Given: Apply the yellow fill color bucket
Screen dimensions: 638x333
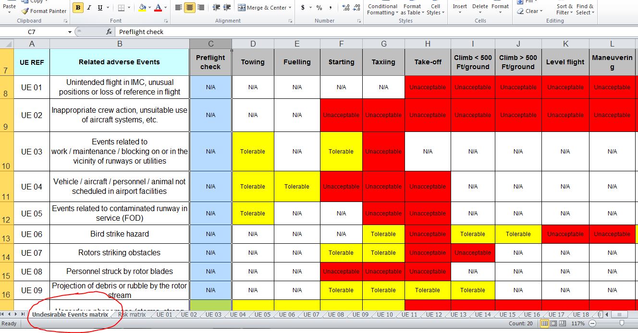Looking at the screenshot, I should pos(142,8).
